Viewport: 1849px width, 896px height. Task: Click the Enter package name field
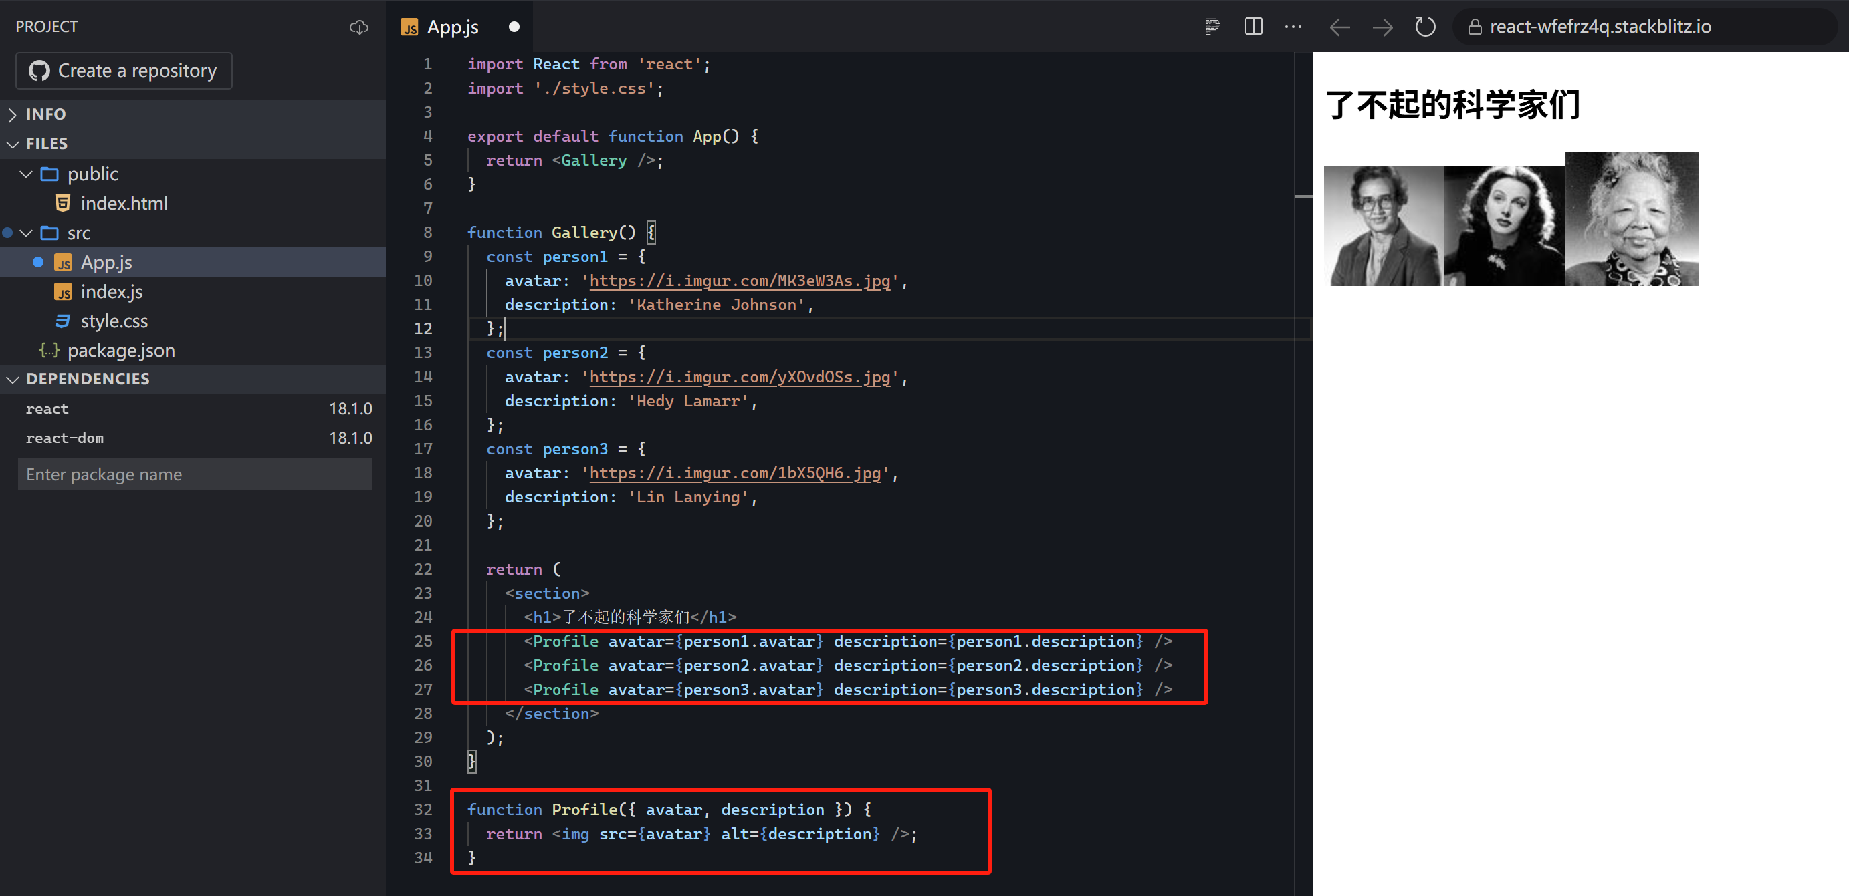195,475
